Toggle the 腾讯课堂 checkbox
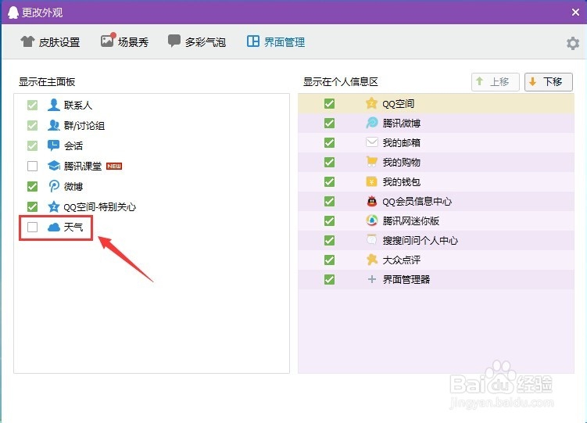 (x=33, y=166)
